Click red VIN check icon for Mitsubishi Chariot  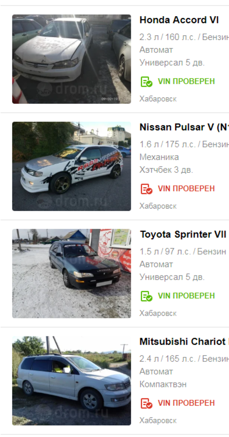pyautogui.click(x=146, y=403)
